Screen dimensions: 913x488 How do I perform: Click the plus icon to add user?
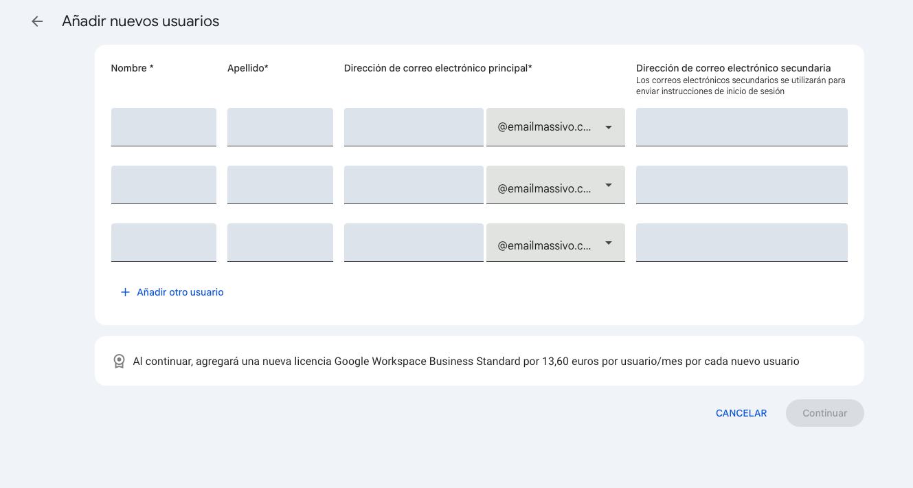(x=125, y=292)
